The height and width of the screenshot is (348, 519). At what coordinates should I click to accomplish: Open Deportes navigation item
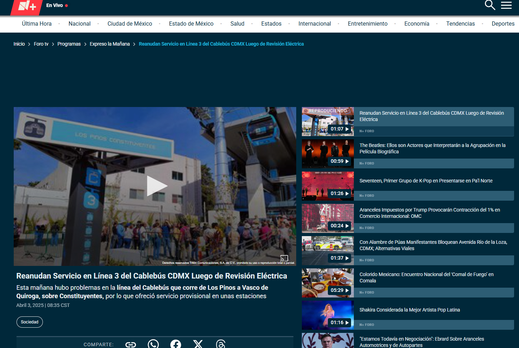click(x=503, y=24)
